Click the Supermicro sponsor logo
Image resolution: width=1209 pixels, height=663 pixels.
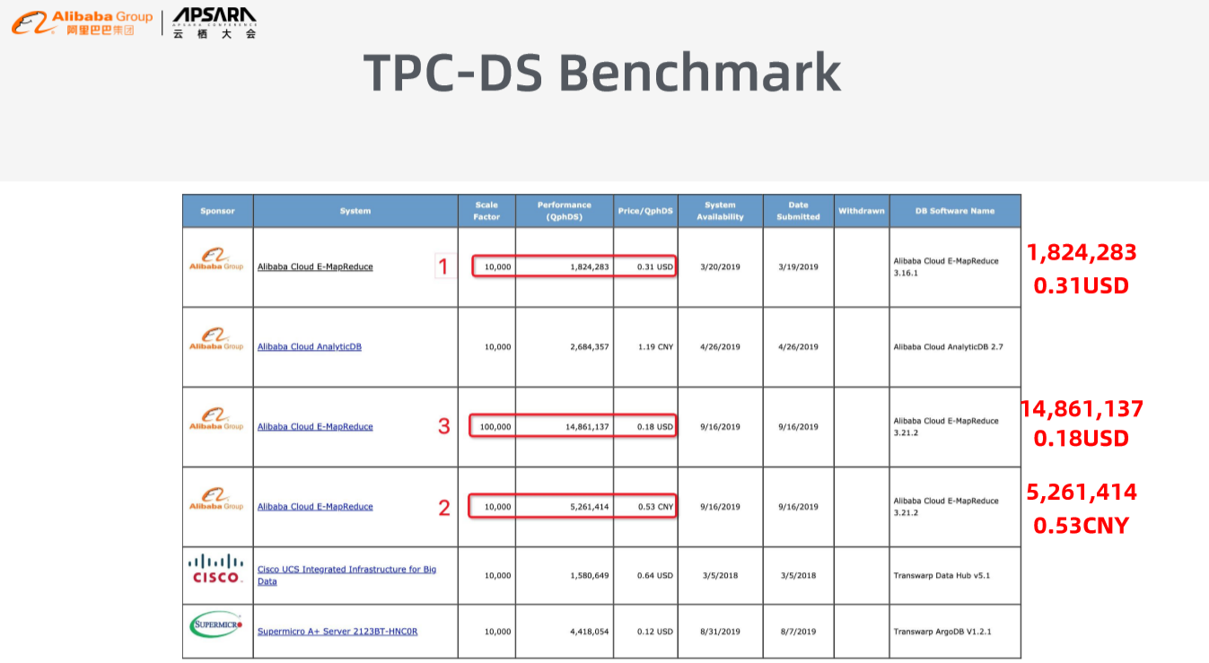pos(216,624)
